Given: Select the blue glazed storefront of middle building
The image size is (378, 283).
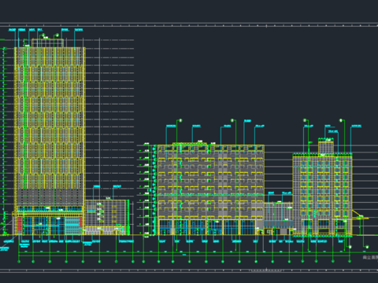Looking at the screenshot, I should [207, 227].
